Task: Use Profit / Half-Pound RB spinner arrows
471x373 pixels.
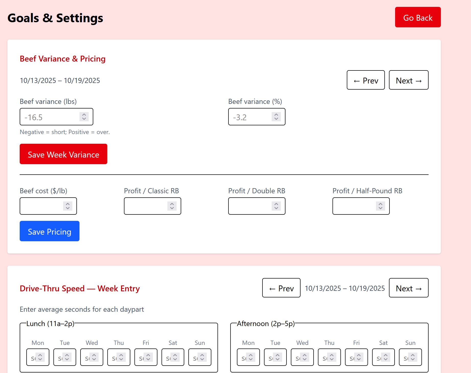Action: 381,206
